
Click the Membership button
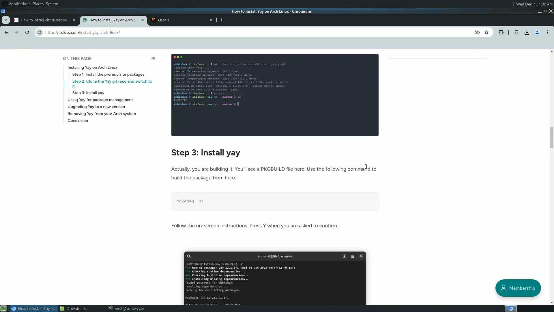coord(518,288)
